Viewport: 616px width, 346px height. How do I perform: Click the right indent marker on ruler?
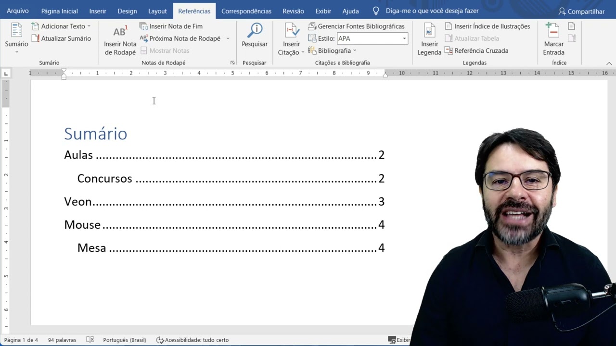[x=385, y=75]
